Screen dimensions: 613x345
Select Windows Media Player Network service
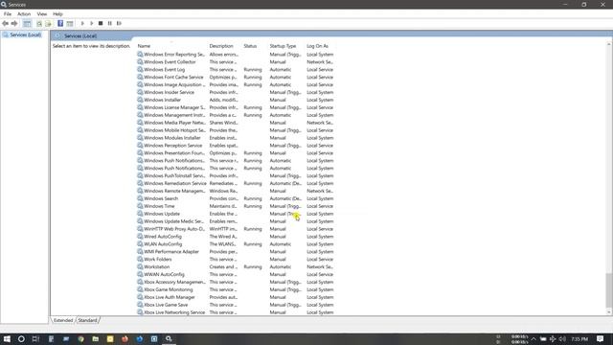pyautogui.click(x=236, y=123)
